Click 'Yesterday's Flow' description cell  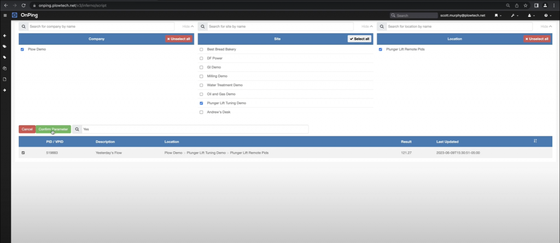click(x=109, y=153)
